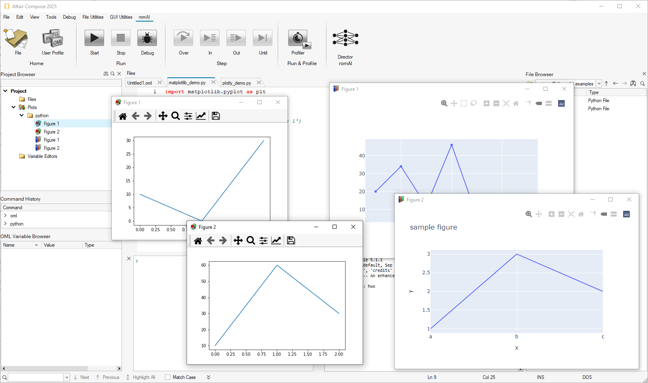Open the User Profile settings
This screenshot has height=383, width=648.
point(52,39)
